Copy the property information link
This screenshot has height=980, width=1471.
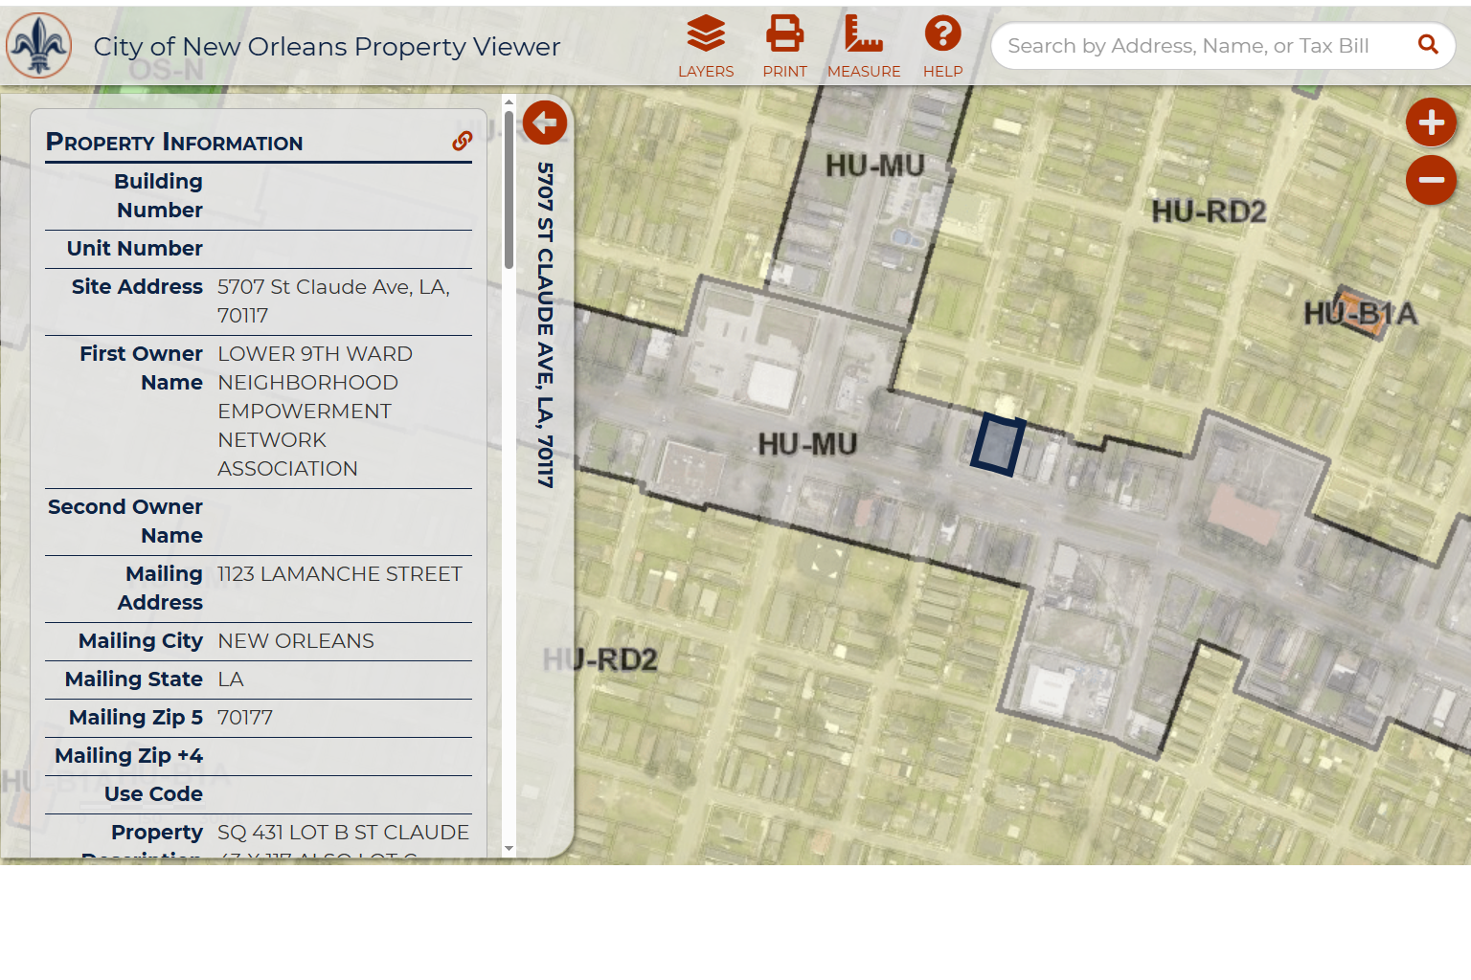point(462,142)
